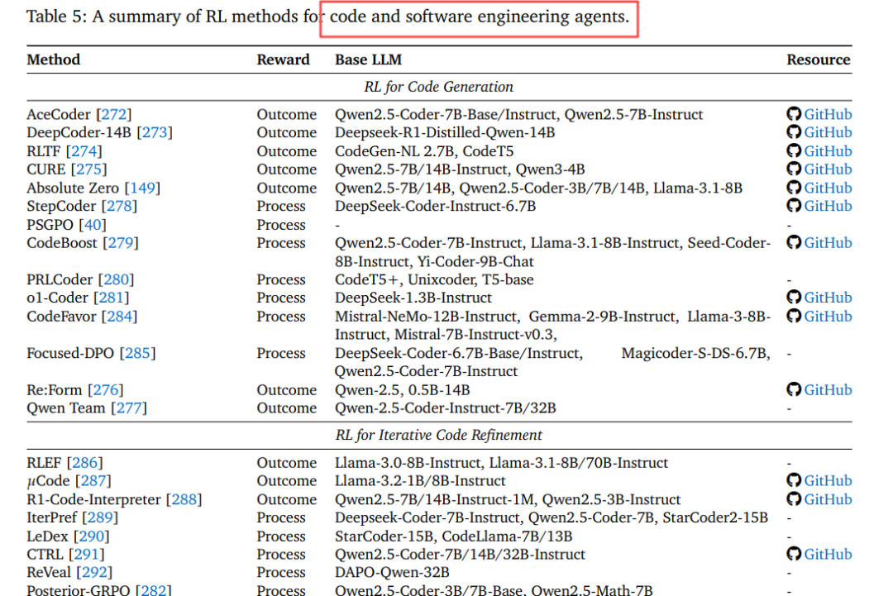This screenshot has width=893, height=596.
Task: Follow GitHub text link for RLTF
Action: pos(828,151)
